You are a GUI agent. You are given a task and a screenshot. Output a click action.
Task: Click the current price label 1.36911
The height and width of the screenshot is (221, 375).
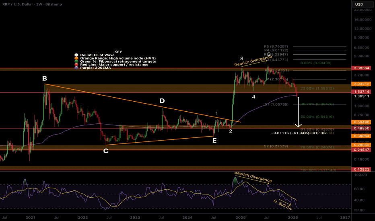pos(362,96)
